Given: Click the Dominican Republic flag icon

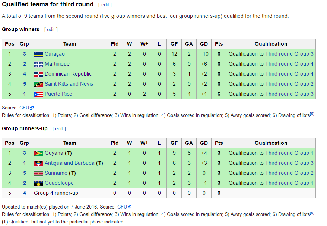Looking at the screenshot, I should pyautogui.click(x=38, y=74).
